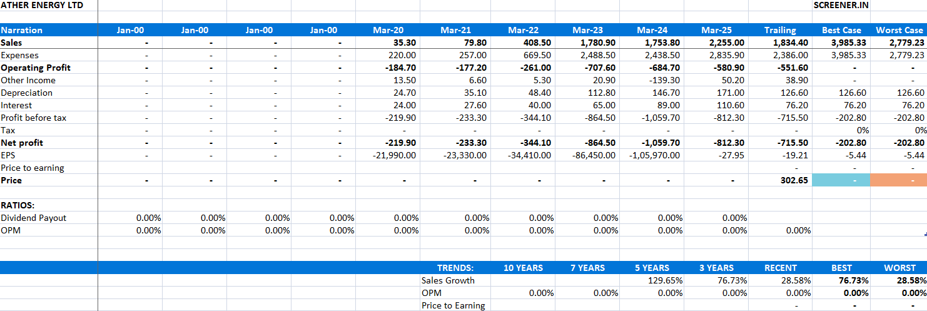
Task: Select the RECENT trend header
Action: click(781, 268)
